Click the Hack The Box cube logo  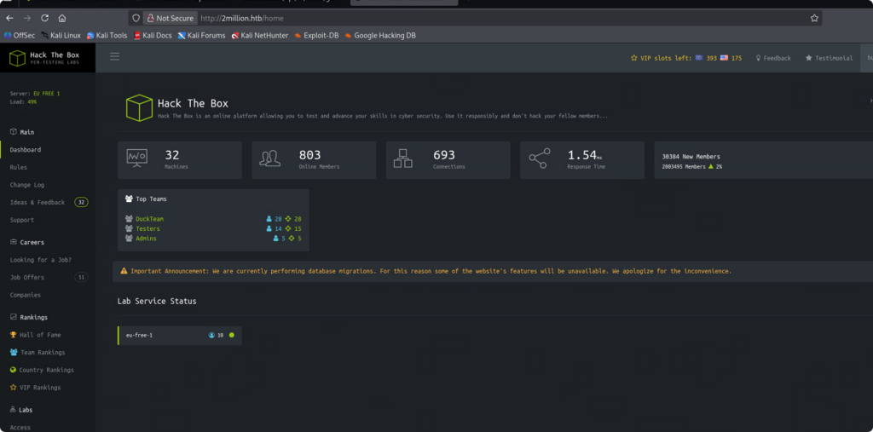17,58
